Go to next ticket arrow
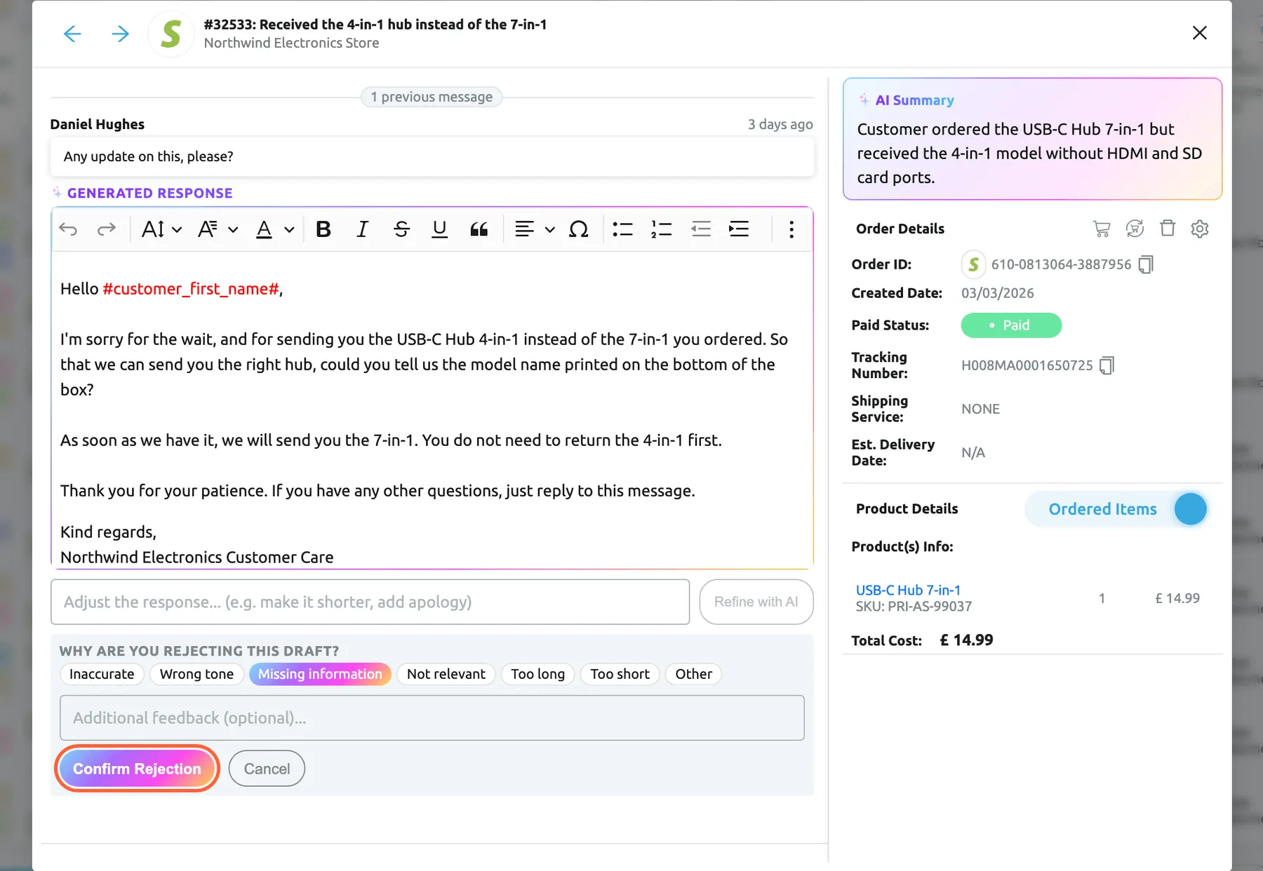 [120, 34]
